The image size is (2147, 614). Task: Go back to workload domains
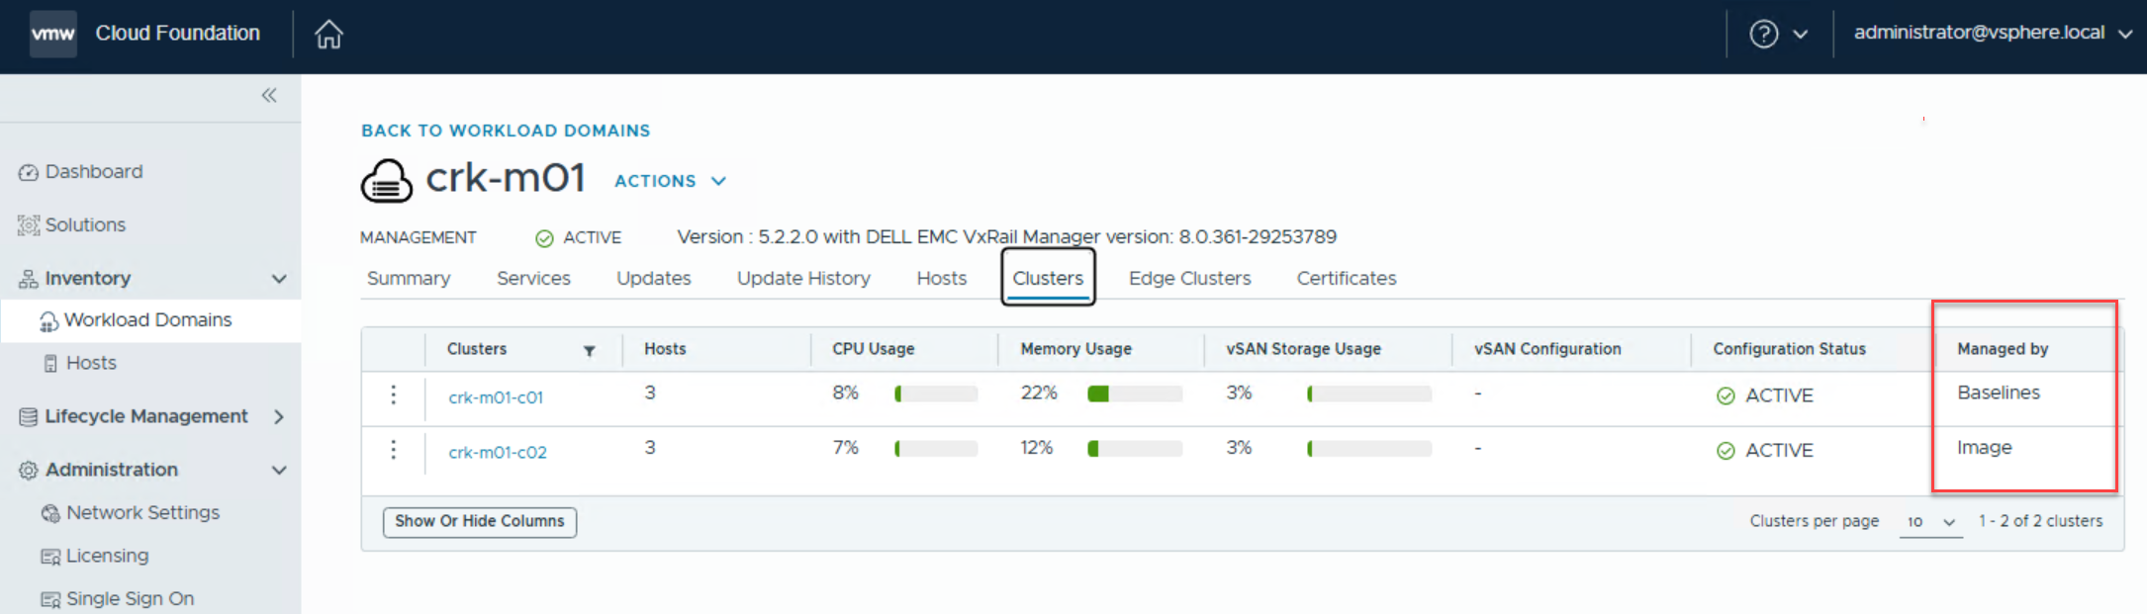506,131
